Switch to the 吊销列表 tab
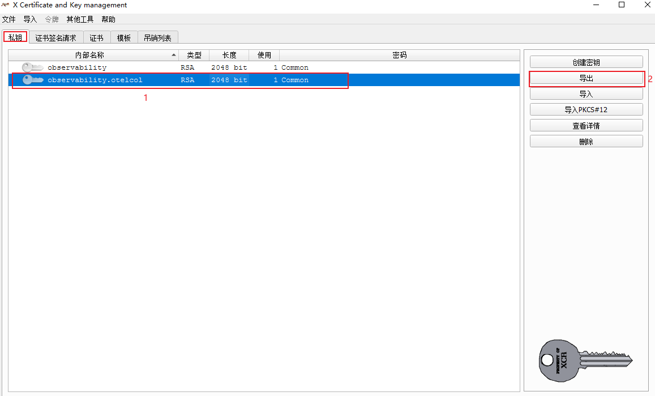The height and width of the screenshot is (396, 655). coord(157,38)
